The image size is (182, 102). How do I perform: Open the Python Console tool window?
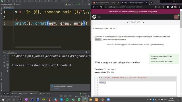45,94
